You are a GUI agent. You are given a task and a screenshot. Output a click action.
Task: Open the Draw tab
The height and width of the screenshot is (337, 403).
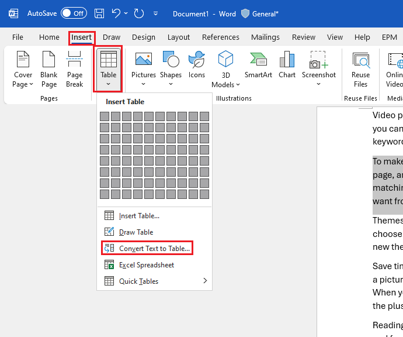point(112,37)
